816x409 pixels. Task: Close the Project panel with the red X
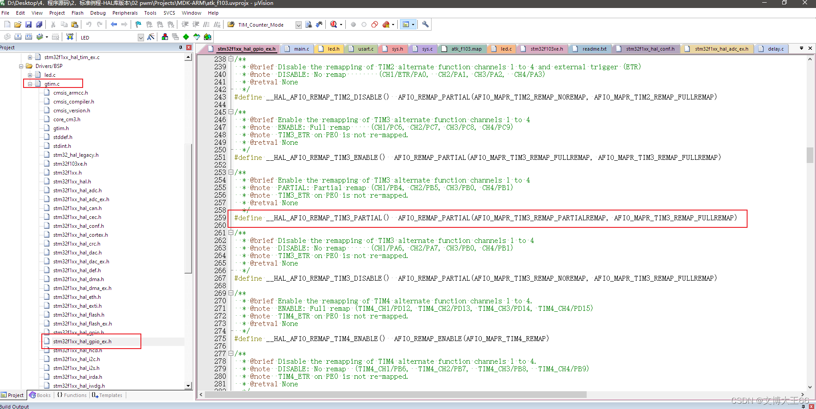(x=189, y=48)
